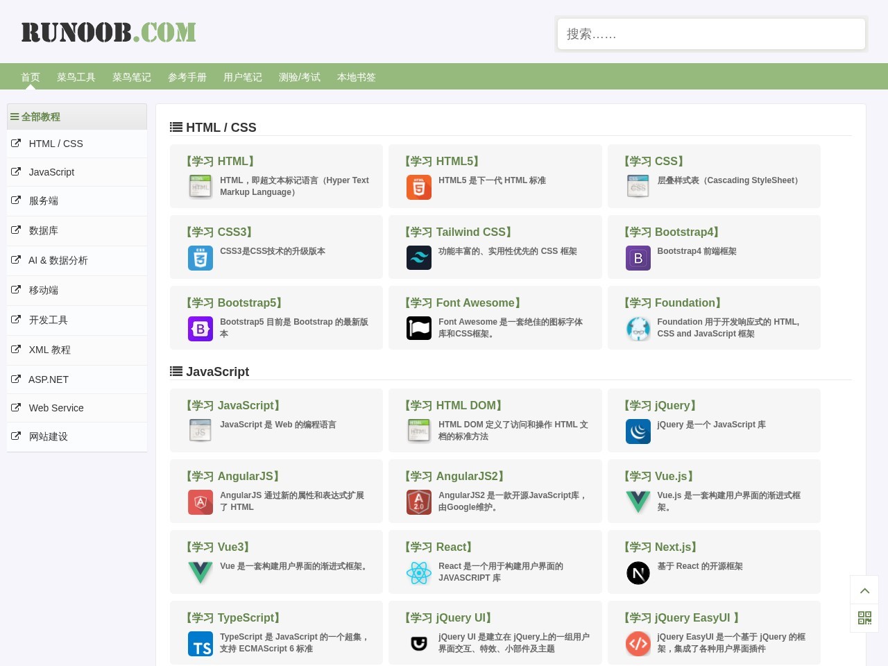Image resolution: width=888 pixels, height=666 pixels.
Task: Click the QR code icon button
Action: click(x=864, y=618)
